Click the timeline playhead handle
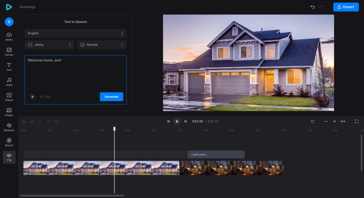 [114, 129]
